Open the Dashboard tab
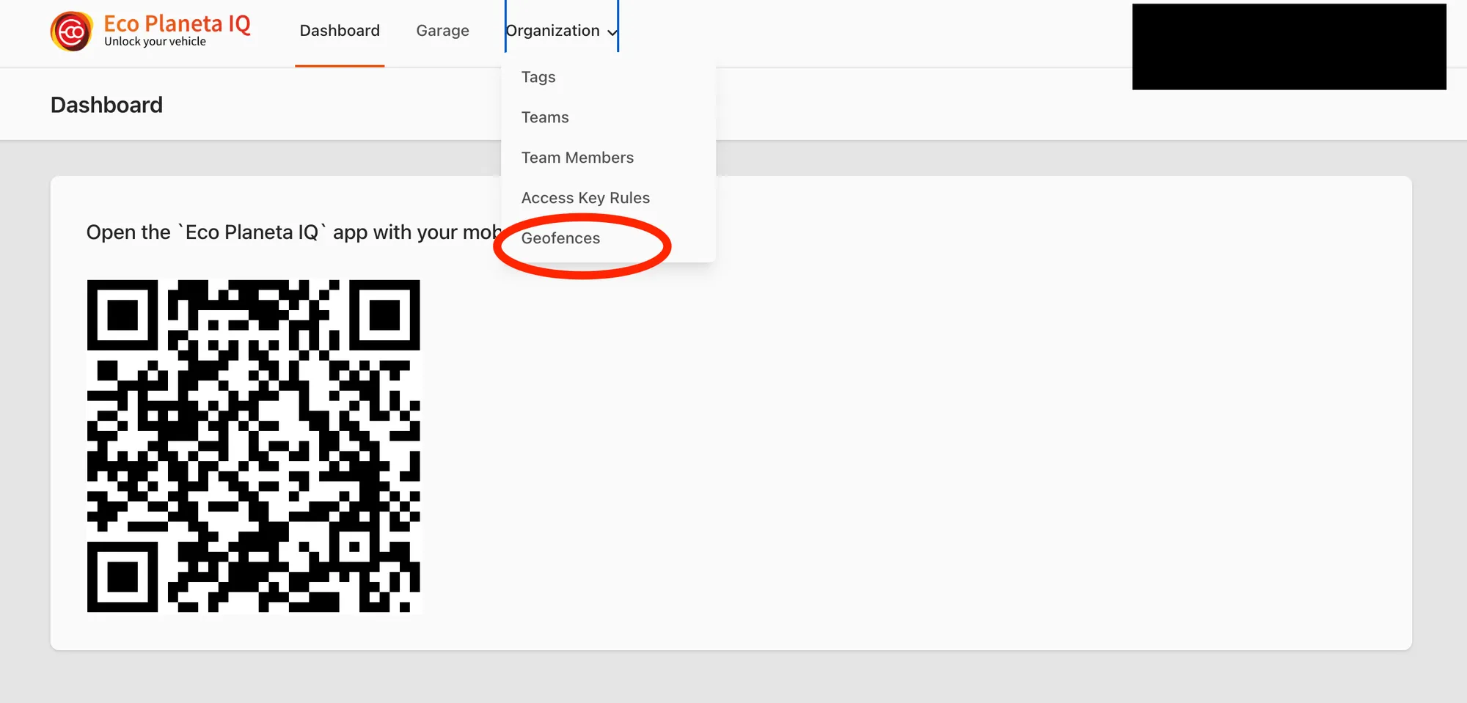The height and width of the screenshot is (703, 1467). [x=340, y=31]
